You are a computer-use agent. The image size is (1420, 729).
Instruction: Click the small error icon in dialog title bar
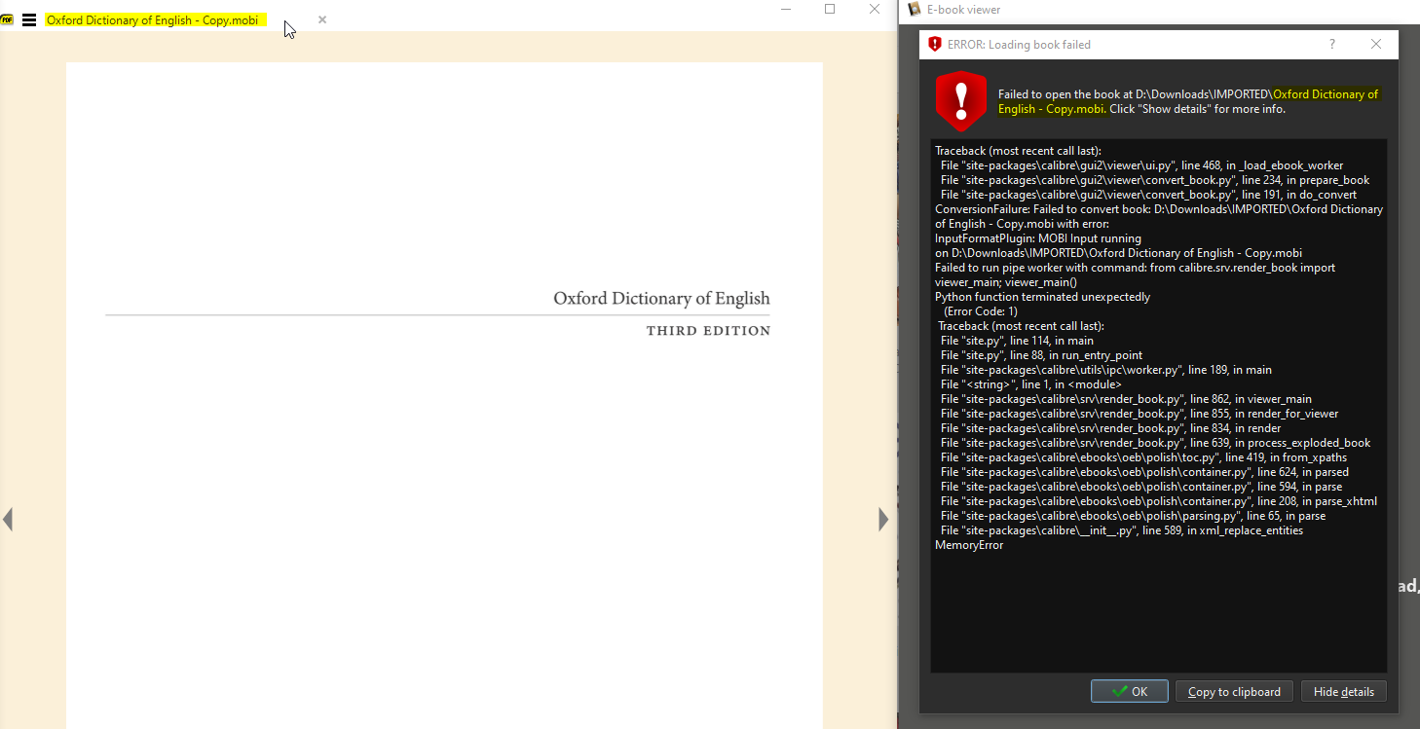(x=935, y=44)
